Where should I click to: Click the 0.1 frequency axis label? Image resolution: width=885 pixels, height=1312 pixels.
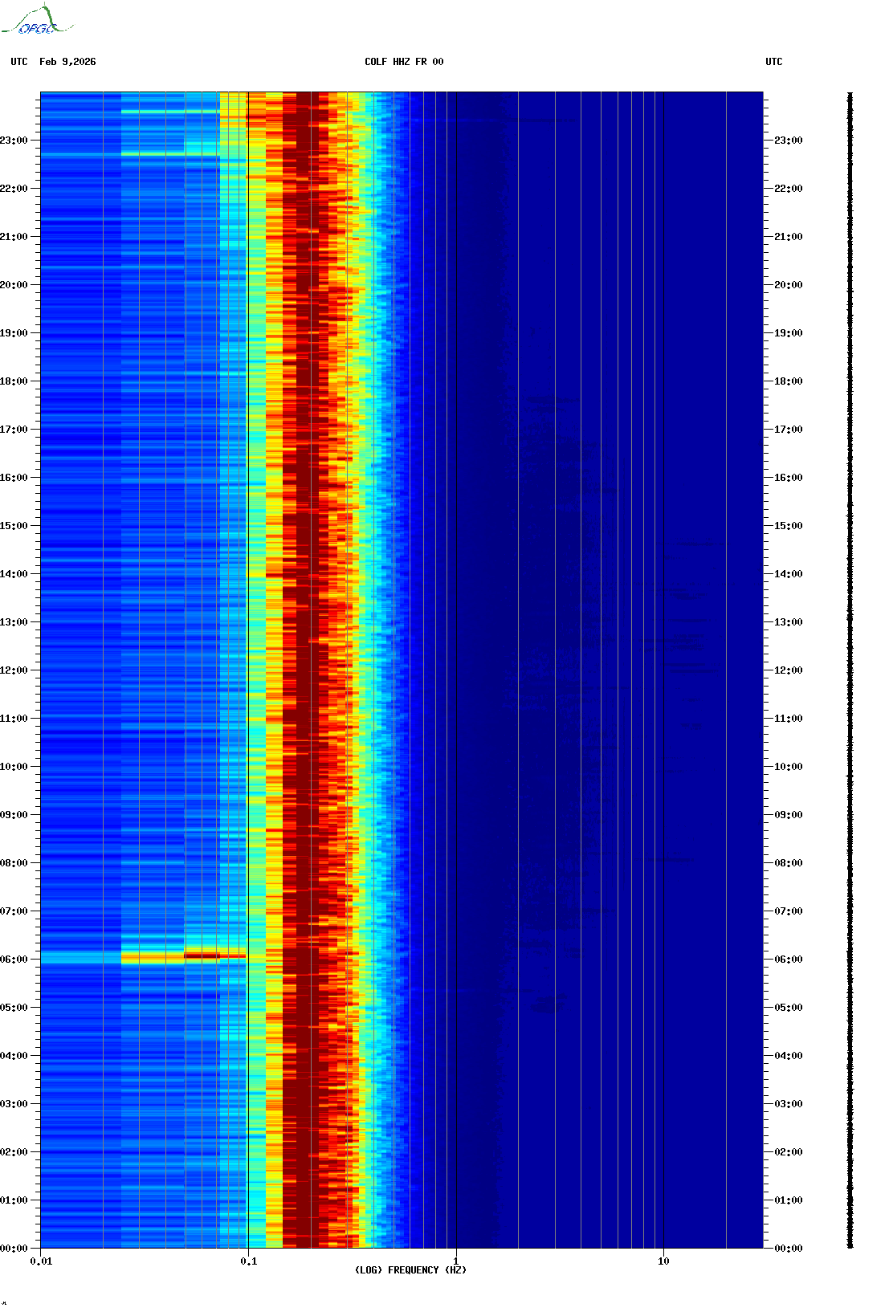[248, 1261]
